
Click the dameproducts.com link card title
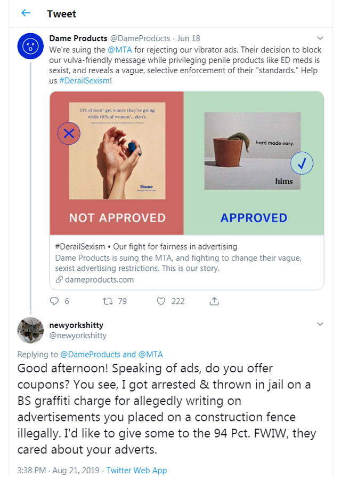[x=146, y=247]
